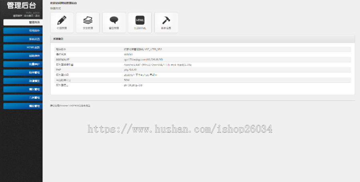Open the 批量维护 sidebar menu
The image size is (360, 182).
pyautogui.click(x=23, y=64)
